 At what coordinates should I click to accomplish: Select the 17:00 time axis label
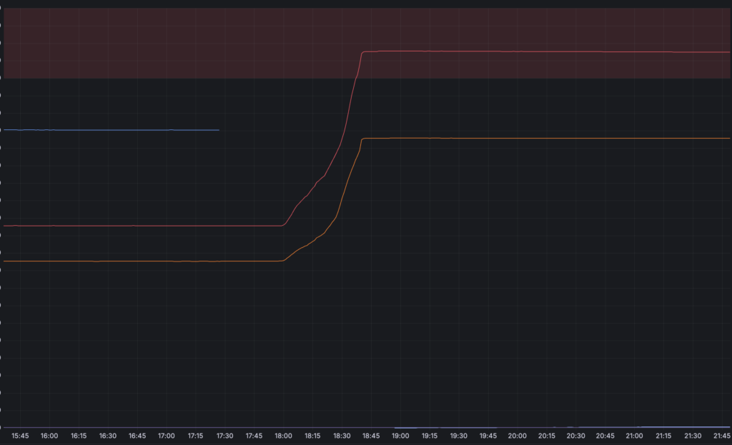click(166, 436)
